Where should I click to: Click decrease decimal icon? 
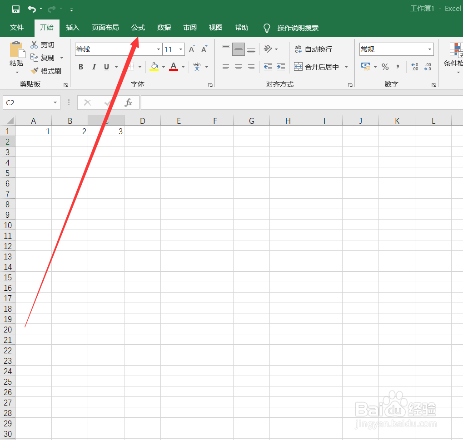(x=427, y=67)
